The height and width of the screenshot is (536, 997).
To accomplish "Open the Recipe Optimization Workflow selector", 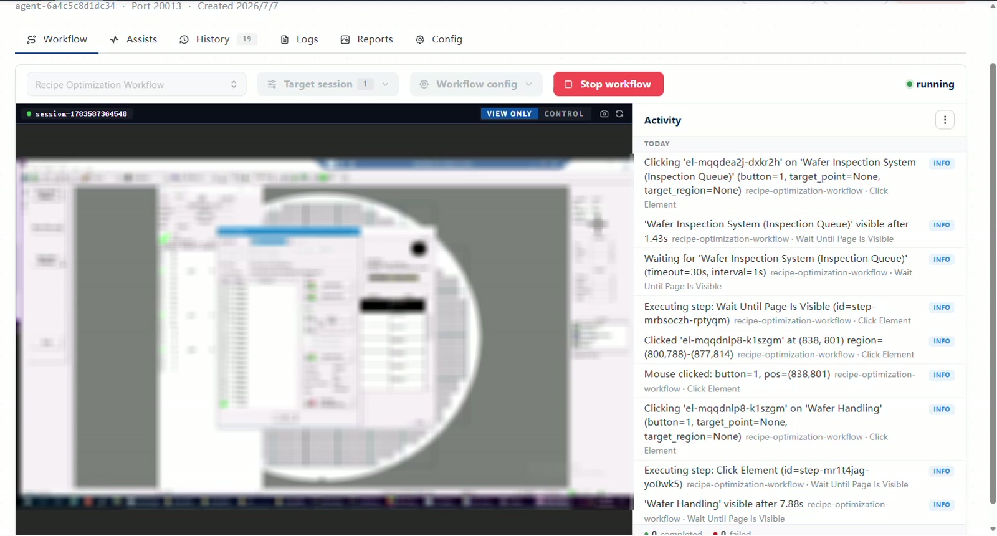I will (x=136, y=84).
